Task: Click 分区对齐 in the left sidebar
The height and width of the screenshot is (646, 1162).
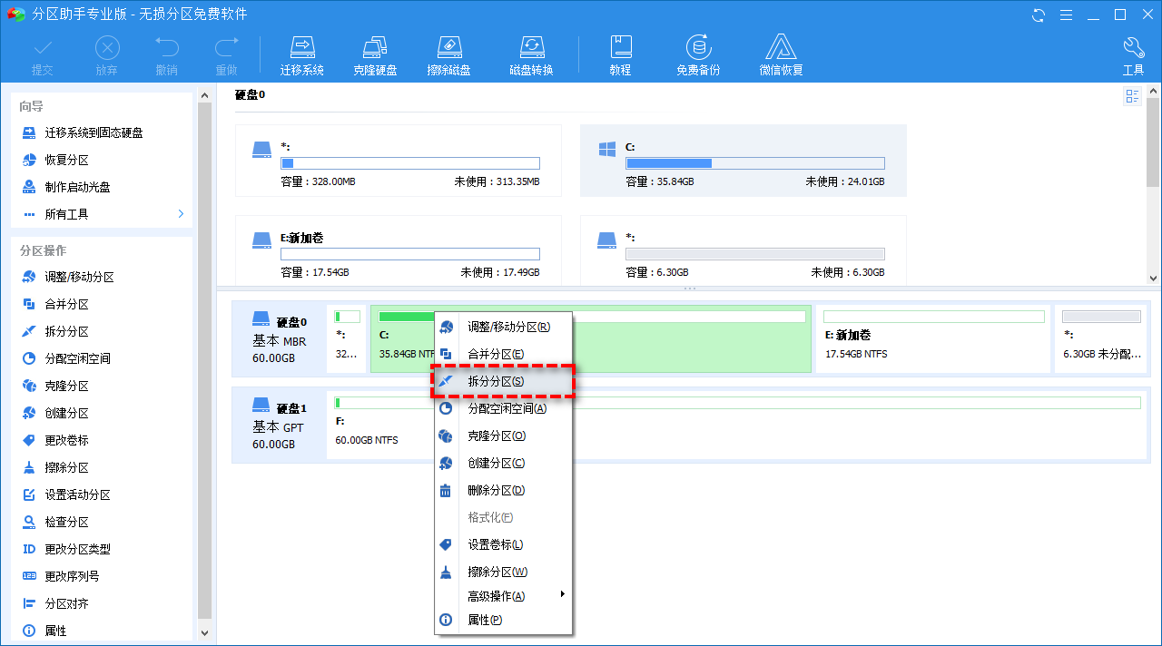Action: point(67,603)
